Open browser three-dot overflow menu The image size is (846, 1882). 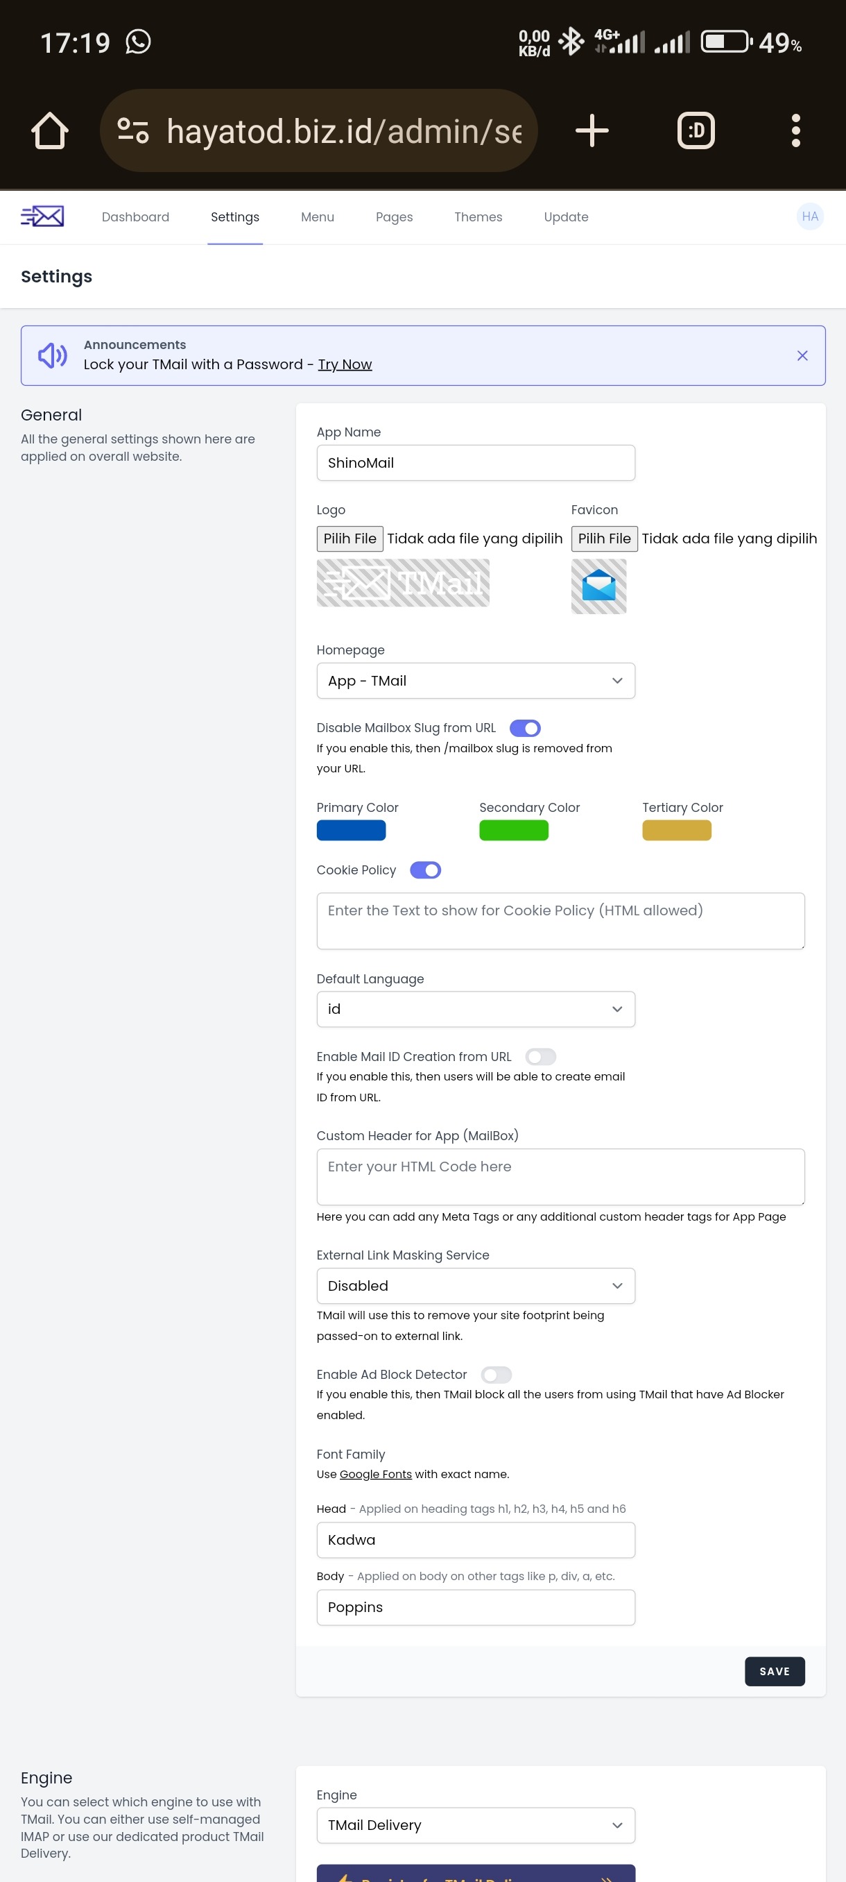[x=795, y=130]
